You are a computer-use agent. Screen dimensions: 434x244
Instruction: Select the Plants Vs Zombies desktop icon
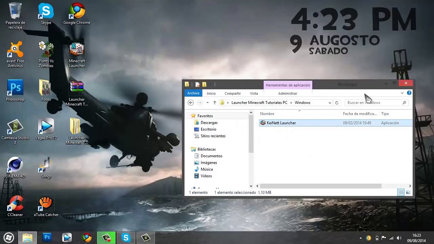pyautogui.click(x=46, y=55)
